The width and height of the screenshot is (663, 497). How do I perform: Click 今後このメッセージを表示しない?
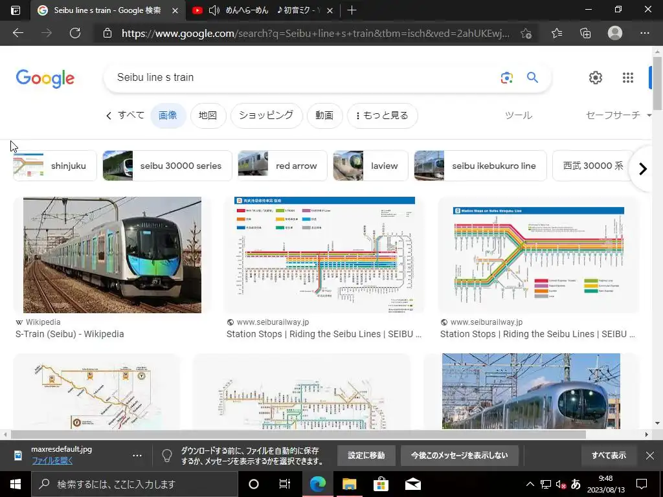click(x=459, y=455)
